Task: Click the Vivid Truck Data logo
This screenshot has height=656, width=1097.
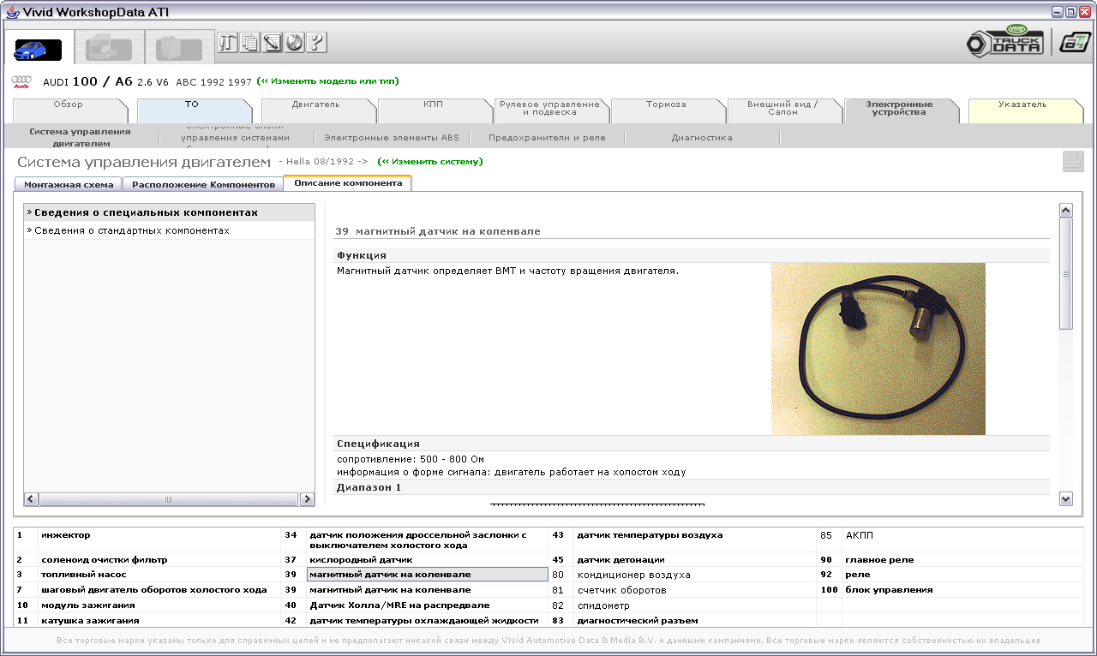Action: (1005, 41)
